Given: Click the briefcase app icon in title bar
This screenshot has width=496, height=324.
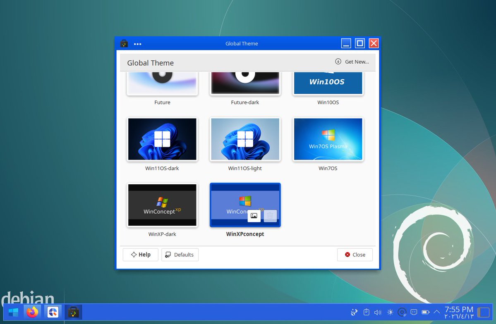Looking at the screenshot, I should pos(124,44).
